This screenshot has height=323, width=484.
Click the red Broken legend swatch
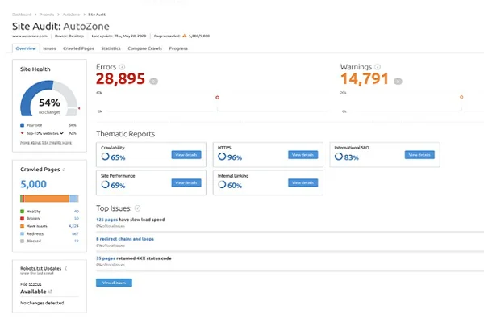pos(23,219)
